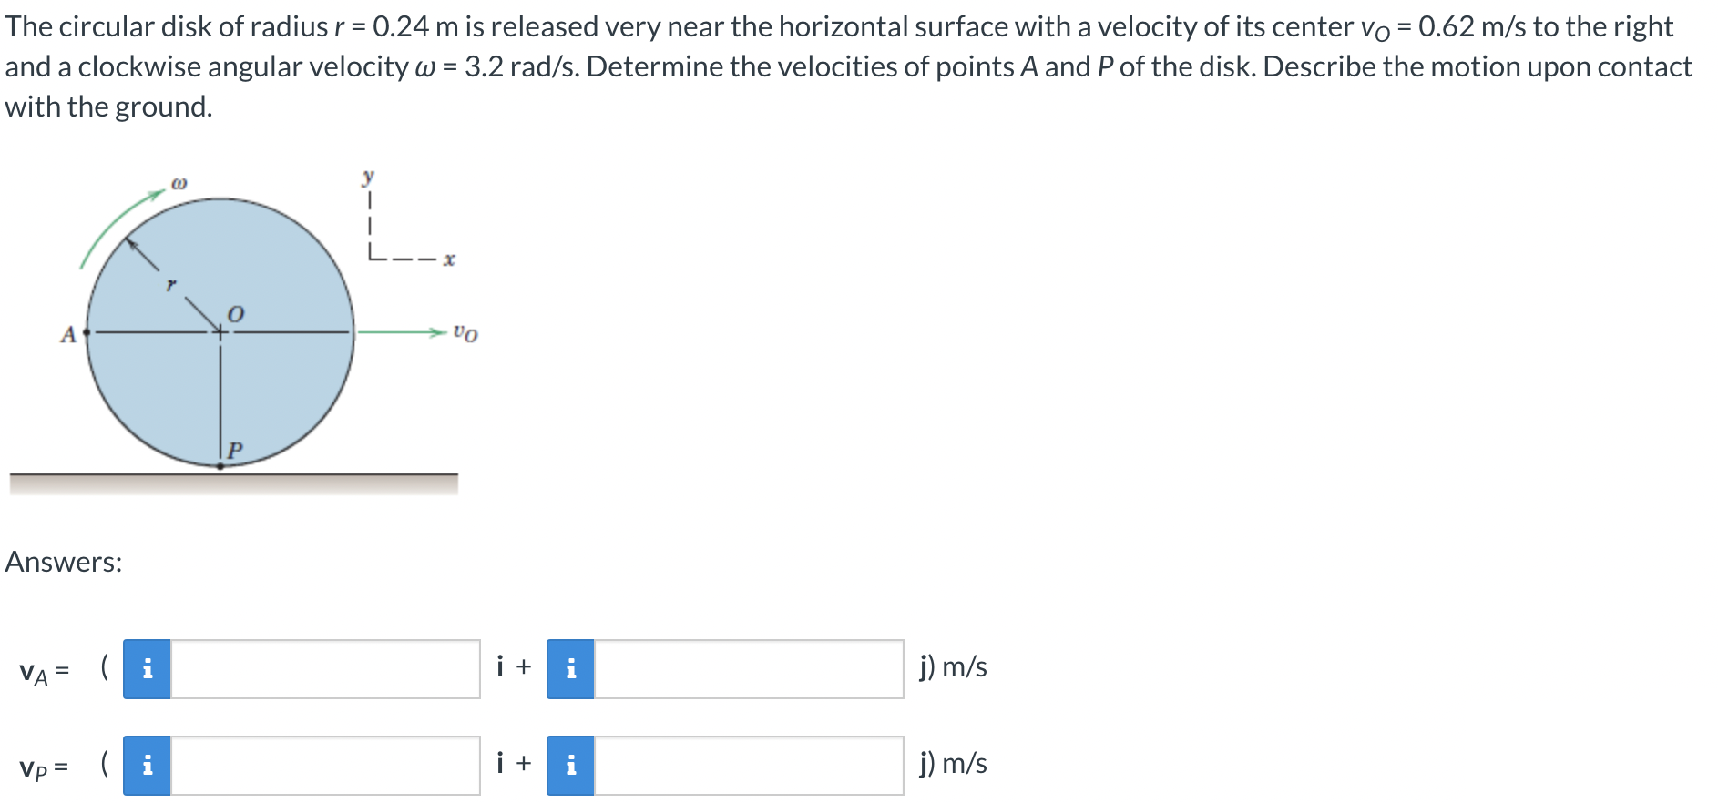The width and height of the screenshot is (1718, 803).
Task: Click the vP = label
Action: point(44,768)
